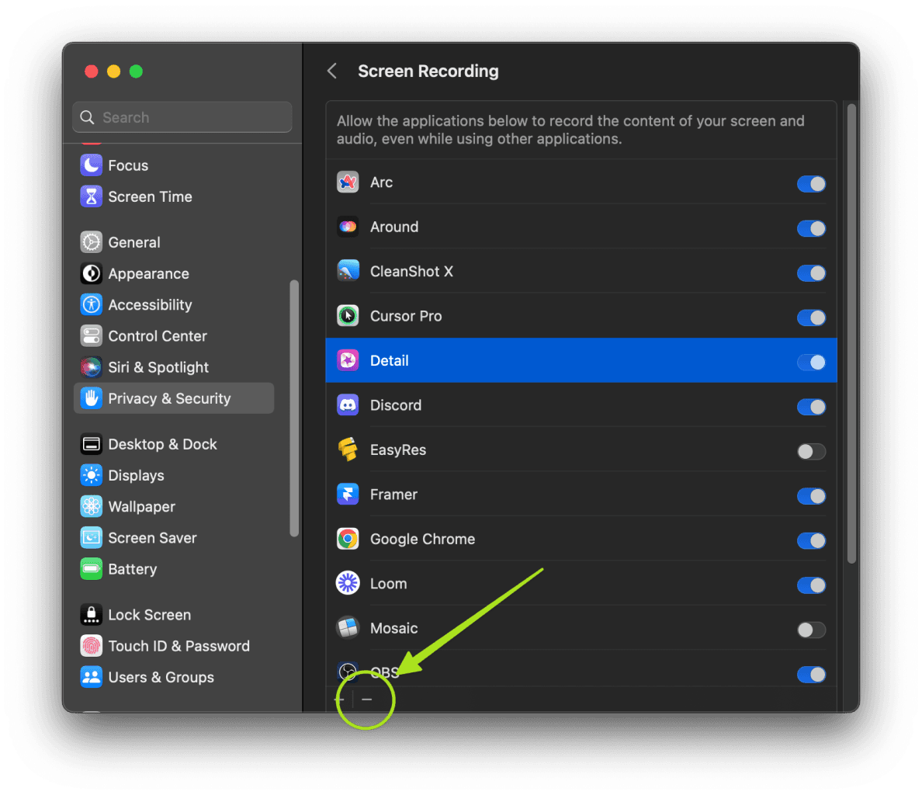Enable screen recording for EasyRes
Viewport: 922px width, 795px height.
coord(811,452)
